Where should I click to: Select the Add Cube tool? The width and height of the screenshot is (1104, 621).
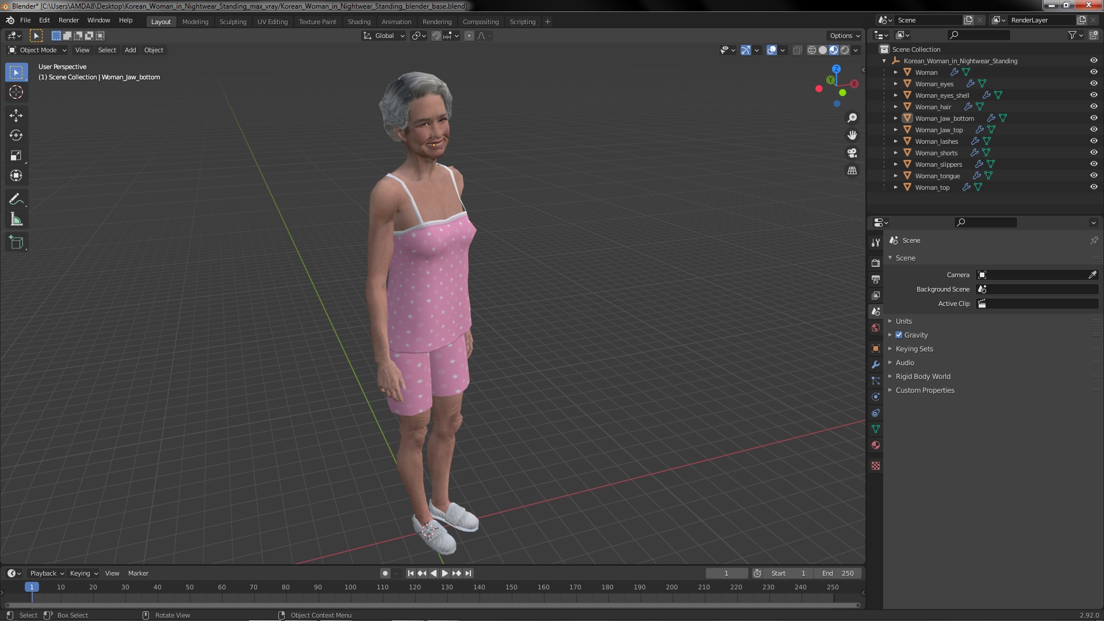tap(16, 243)
